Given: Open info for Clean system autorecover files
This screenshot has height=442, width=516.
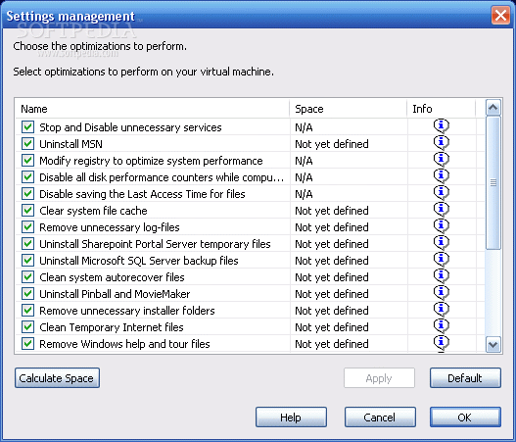Looking at the screenshot, I should (x=441, y=276).
